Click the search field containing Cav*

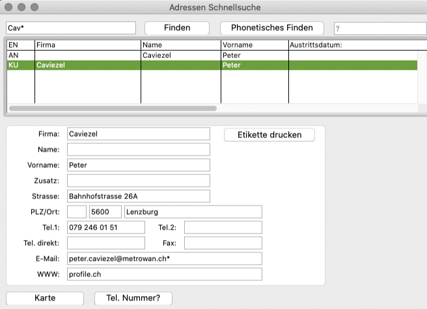(x=70, y=29)
